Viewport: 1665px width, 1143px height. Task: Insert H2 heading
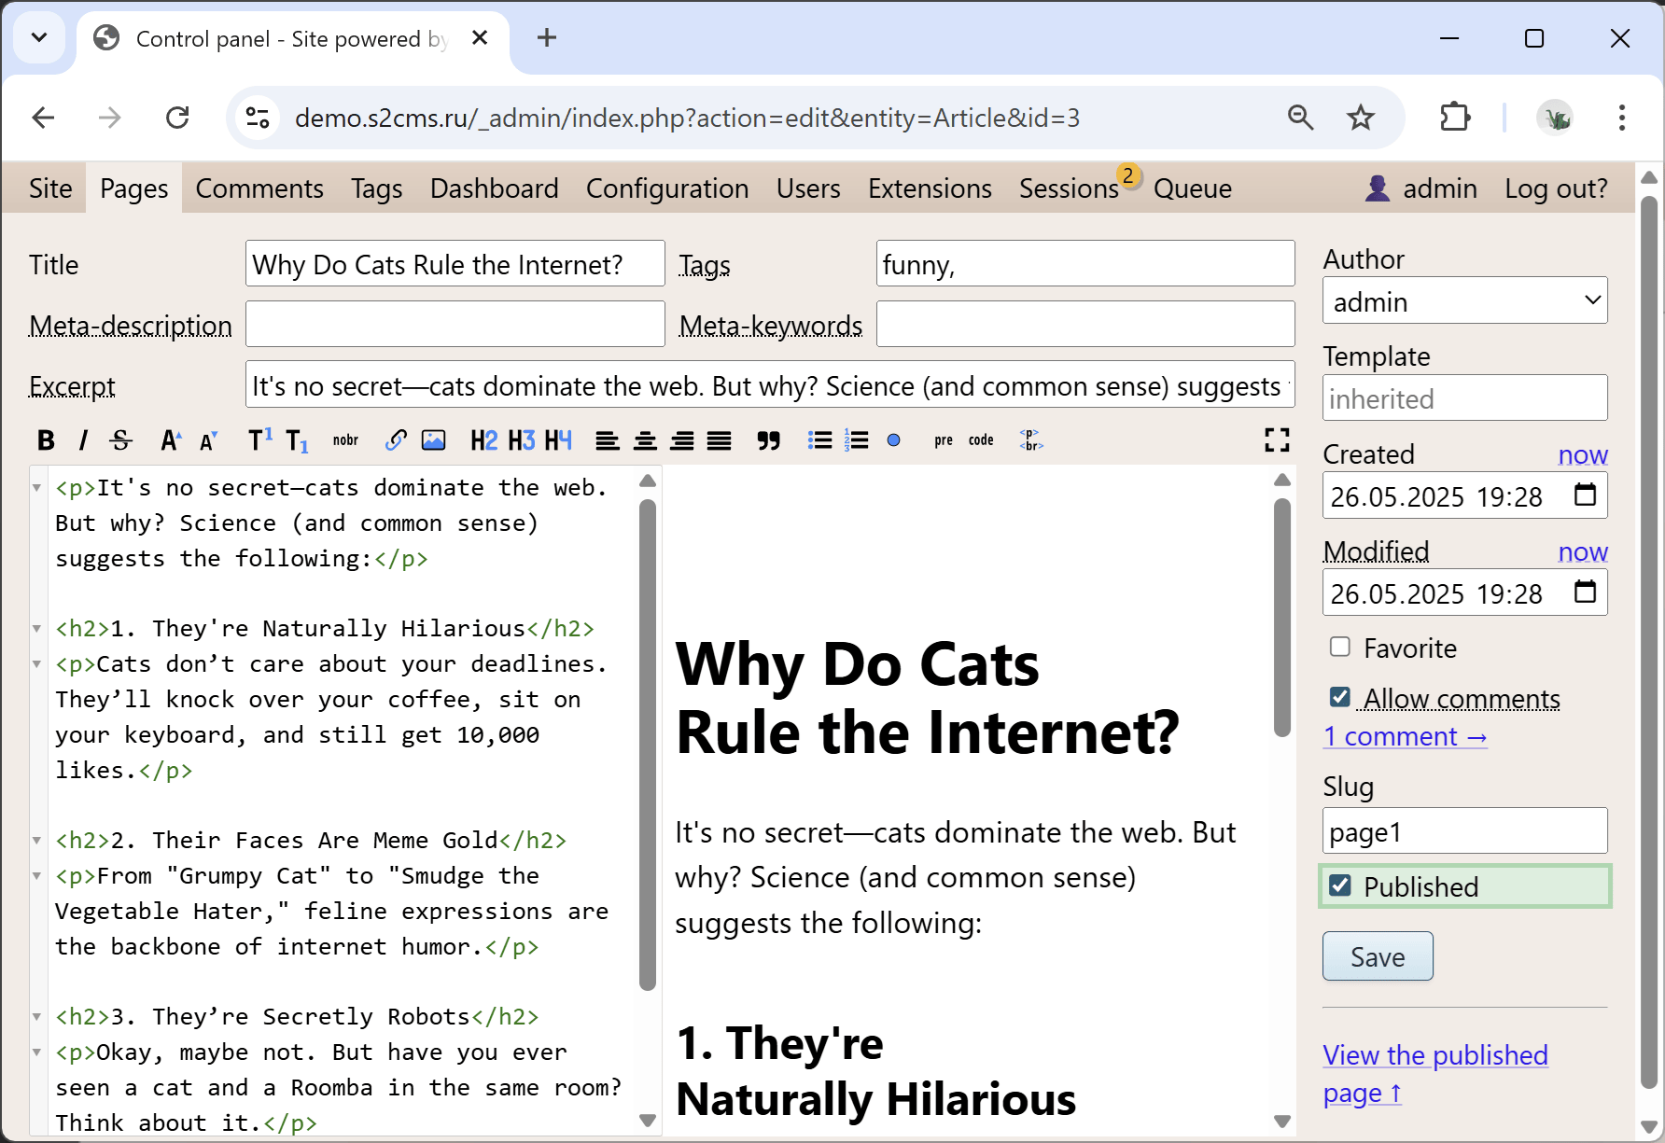483,440
